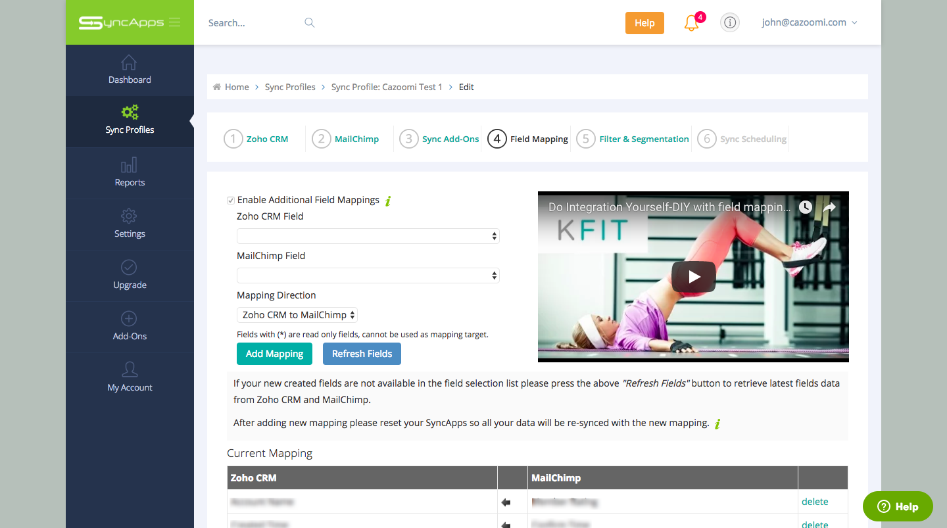Screen dimensions: 947x528
Task: Delete the first current mapping row
Action: (815, 502)
